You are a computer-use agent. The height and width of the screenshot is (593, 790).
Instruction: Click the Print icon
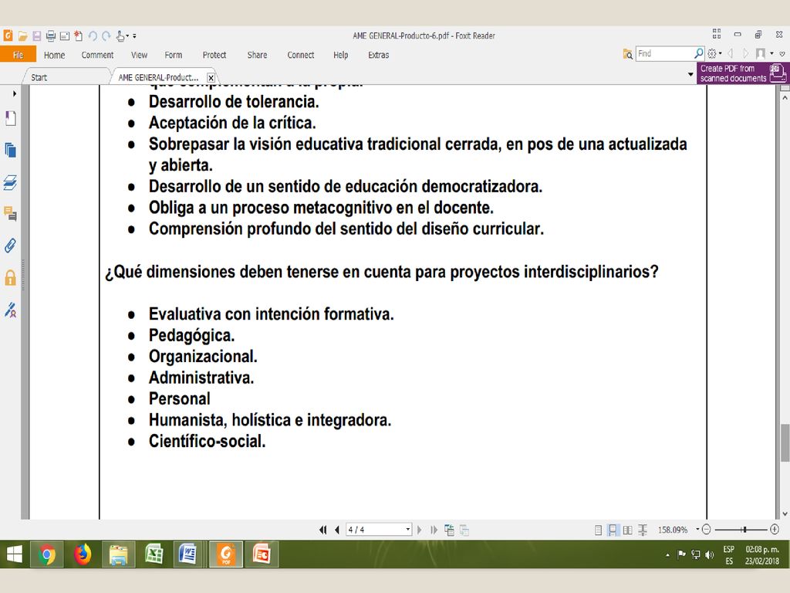point(50,36)
